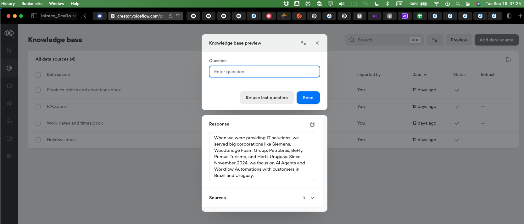Click the knowledge base Search field

384,40
